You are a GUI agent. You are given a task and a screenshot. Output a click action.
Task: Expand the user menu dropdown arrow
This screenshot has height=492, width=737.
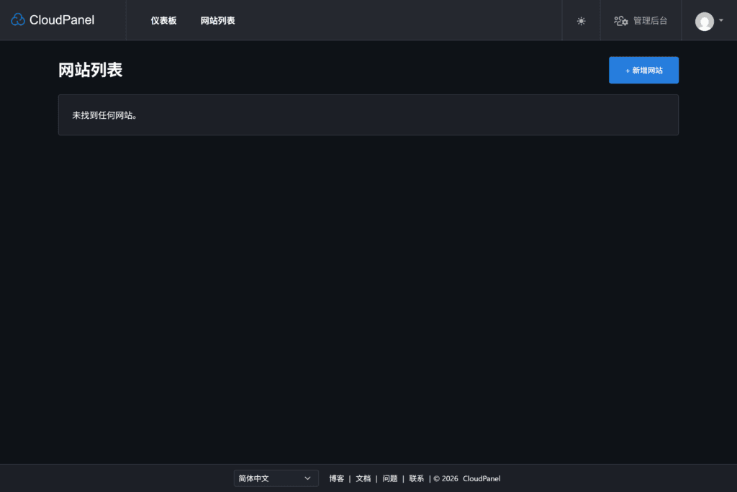721,20
